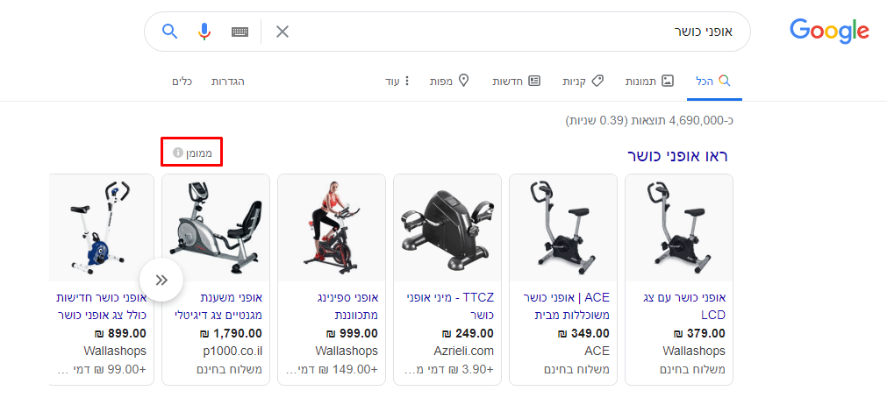
Task: Open the חדשות news tab
Action: click(x=516, y=82)
